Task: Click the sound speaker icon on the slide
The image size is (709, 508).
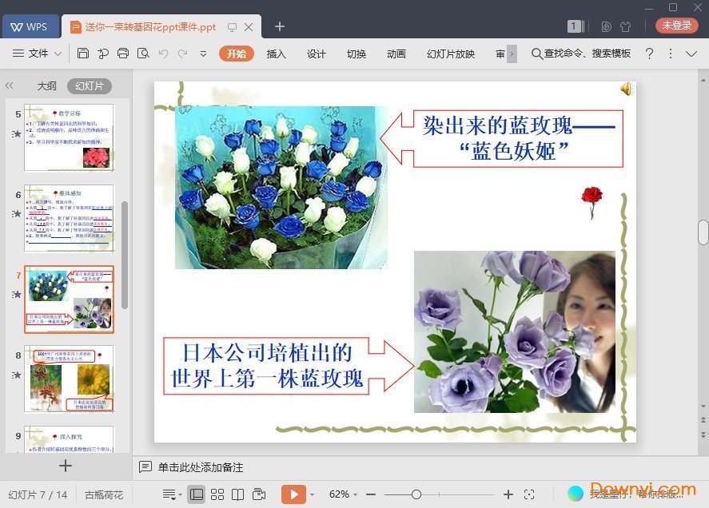Action: coord(626,89)
